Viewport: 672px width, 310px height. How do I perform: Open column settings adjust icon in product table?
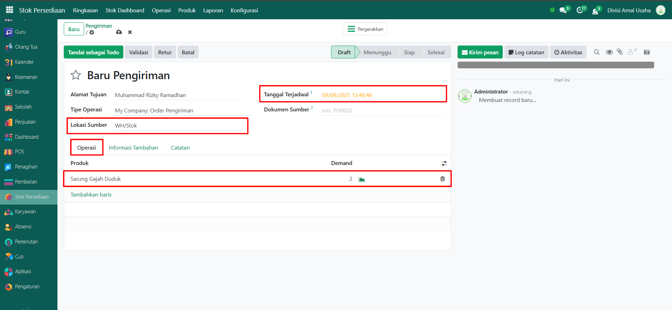point(444,164)
